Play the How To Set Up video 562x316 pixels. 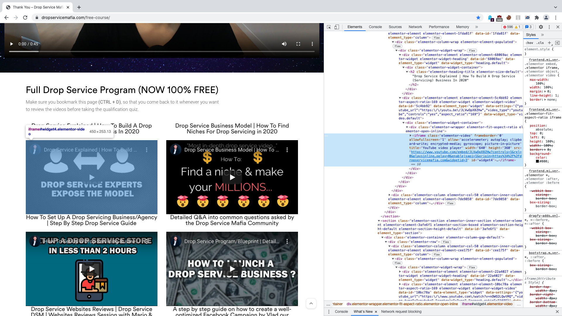(92, 269)
